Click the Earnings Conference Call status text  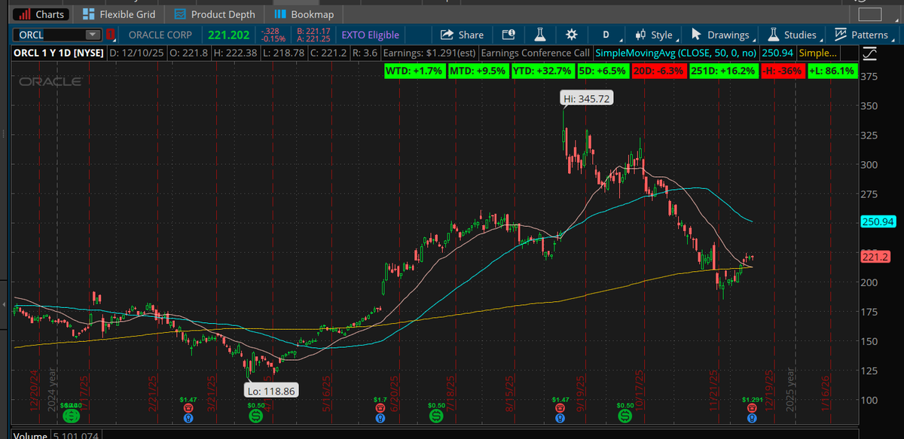click(535, 53)
